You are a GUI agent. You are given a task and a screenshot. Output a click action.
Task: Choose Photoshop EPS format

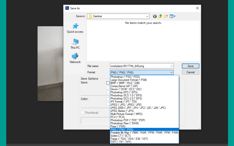point(144,92)
